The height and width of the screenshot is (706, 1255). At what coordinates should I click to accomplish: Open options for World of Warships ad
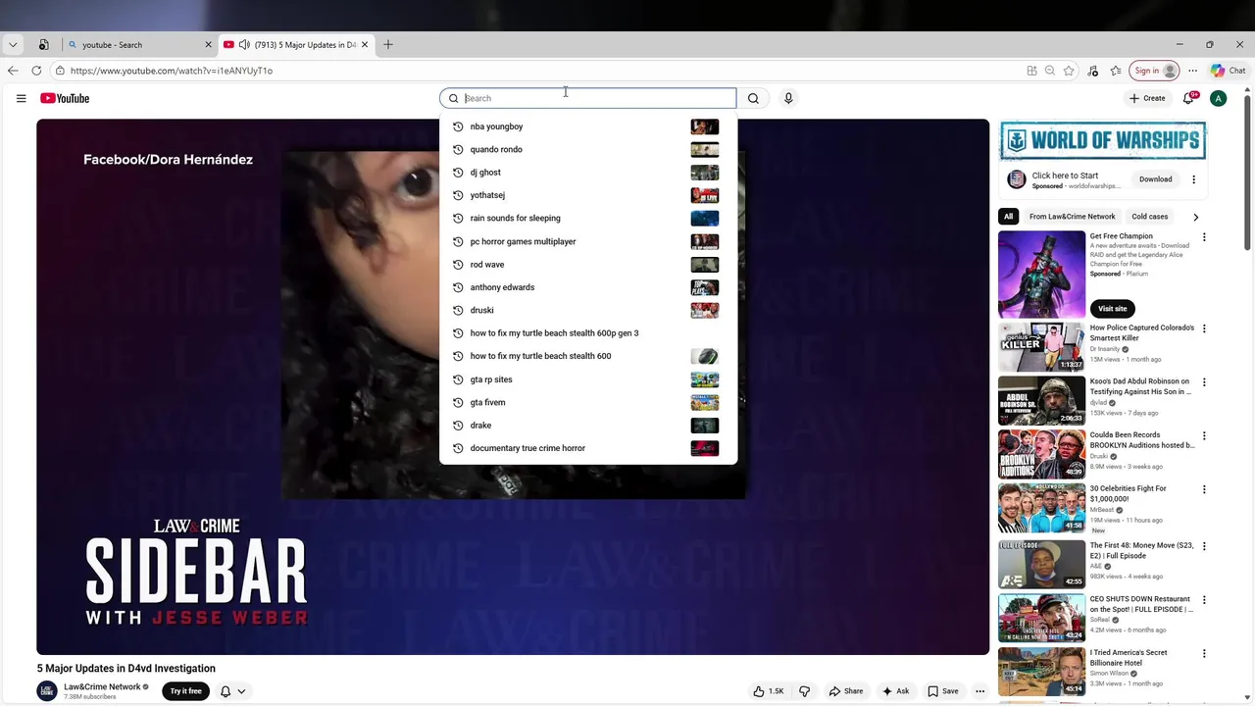1193,179
